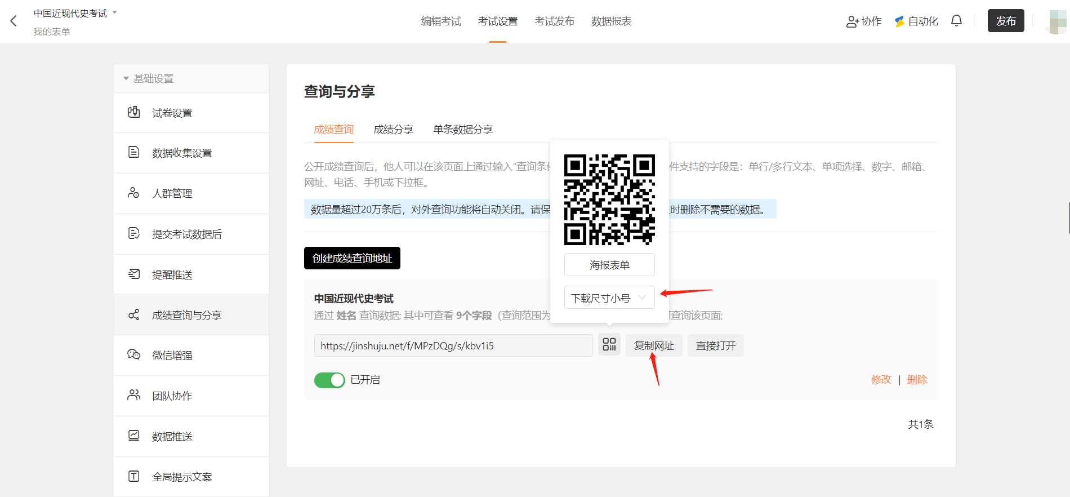Open 人群管理 menu label
This screenshot has height=497, width=1070.
click(x=172, y=194)
